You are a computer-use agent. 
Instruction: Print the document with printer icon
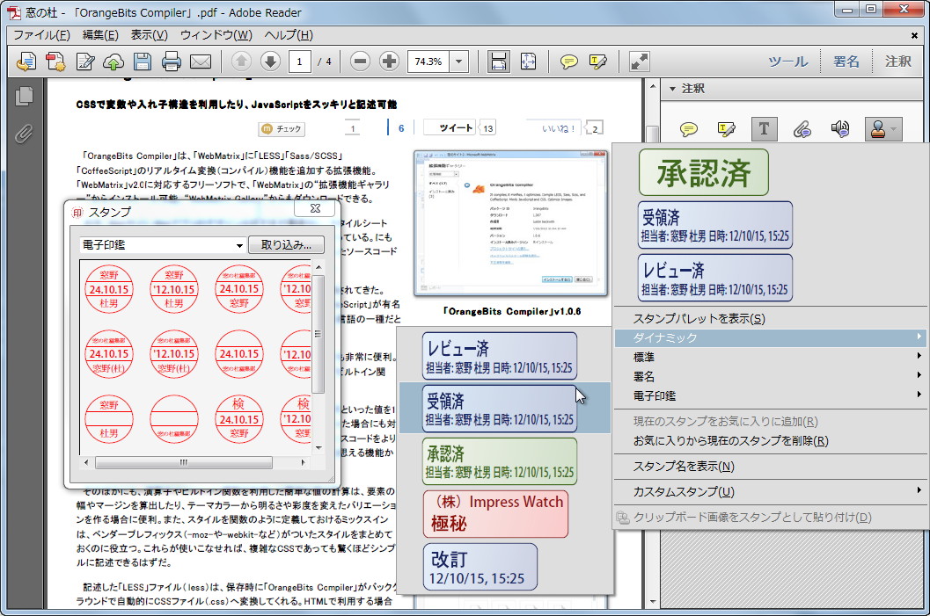tap(172, 61)
